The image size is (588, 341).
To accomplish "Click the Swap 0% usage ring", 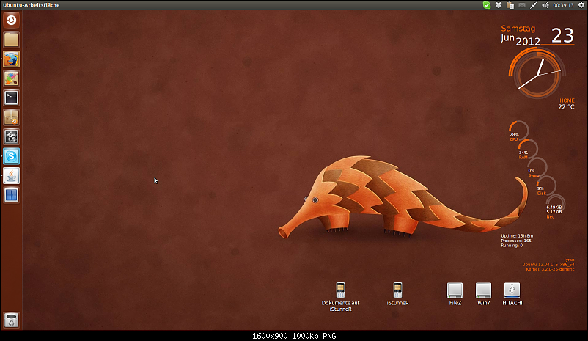I will pyautogui.click(x=537, y=167).
